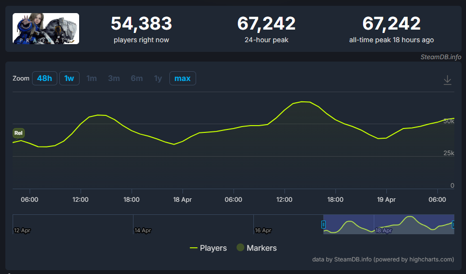Click the all-time peak 18 hours ago stat
The width and height of the screenshot is (466, 274).
(x=391, y=24)
